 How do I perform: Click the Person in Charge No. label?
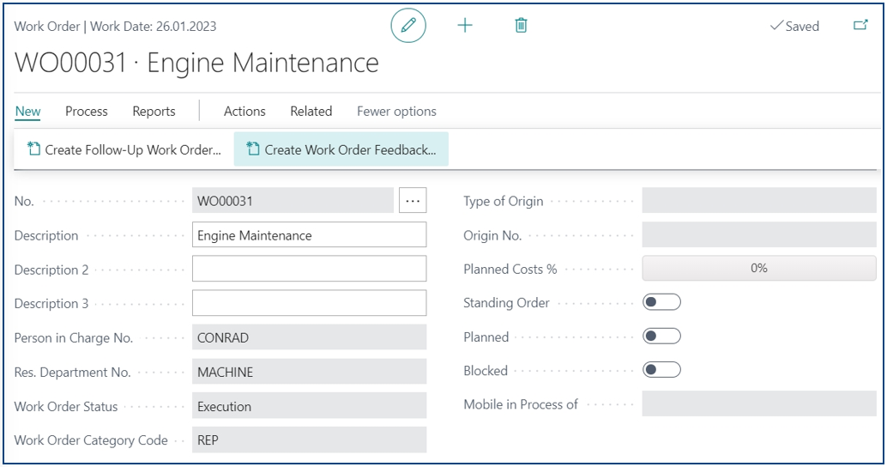click(x=74, y=338)
